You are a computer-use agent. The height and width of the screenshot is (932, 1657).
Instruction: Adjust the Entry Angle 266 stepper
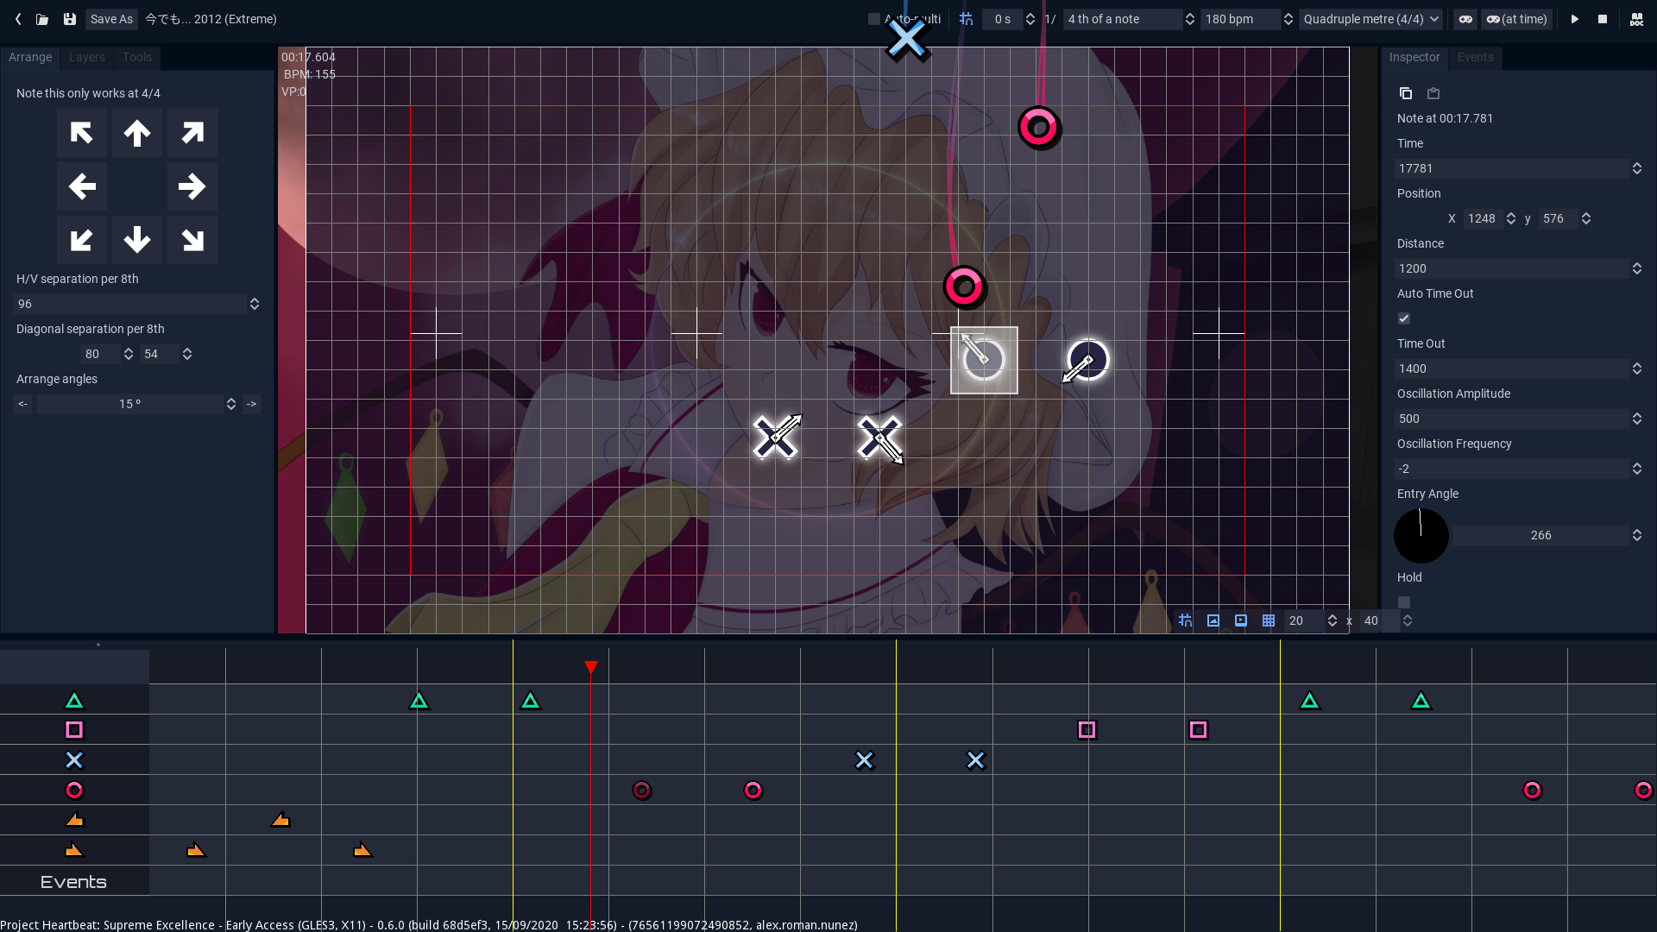point(1637,535)
